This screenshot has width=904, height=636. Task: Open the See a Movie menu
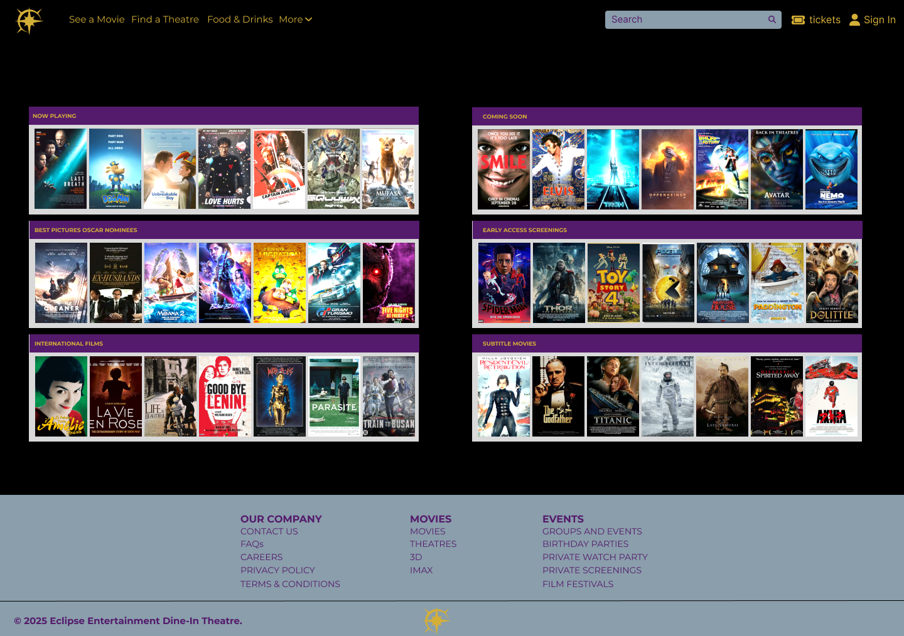97,19
